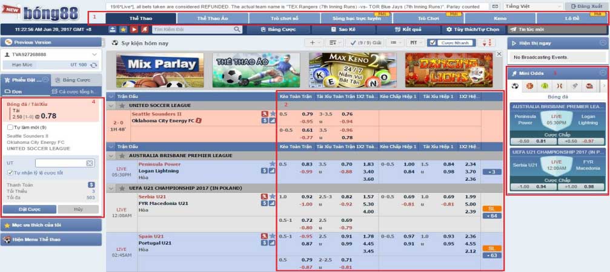Open the Lô Đề tab
610x272 pixels.
(572, 18)
